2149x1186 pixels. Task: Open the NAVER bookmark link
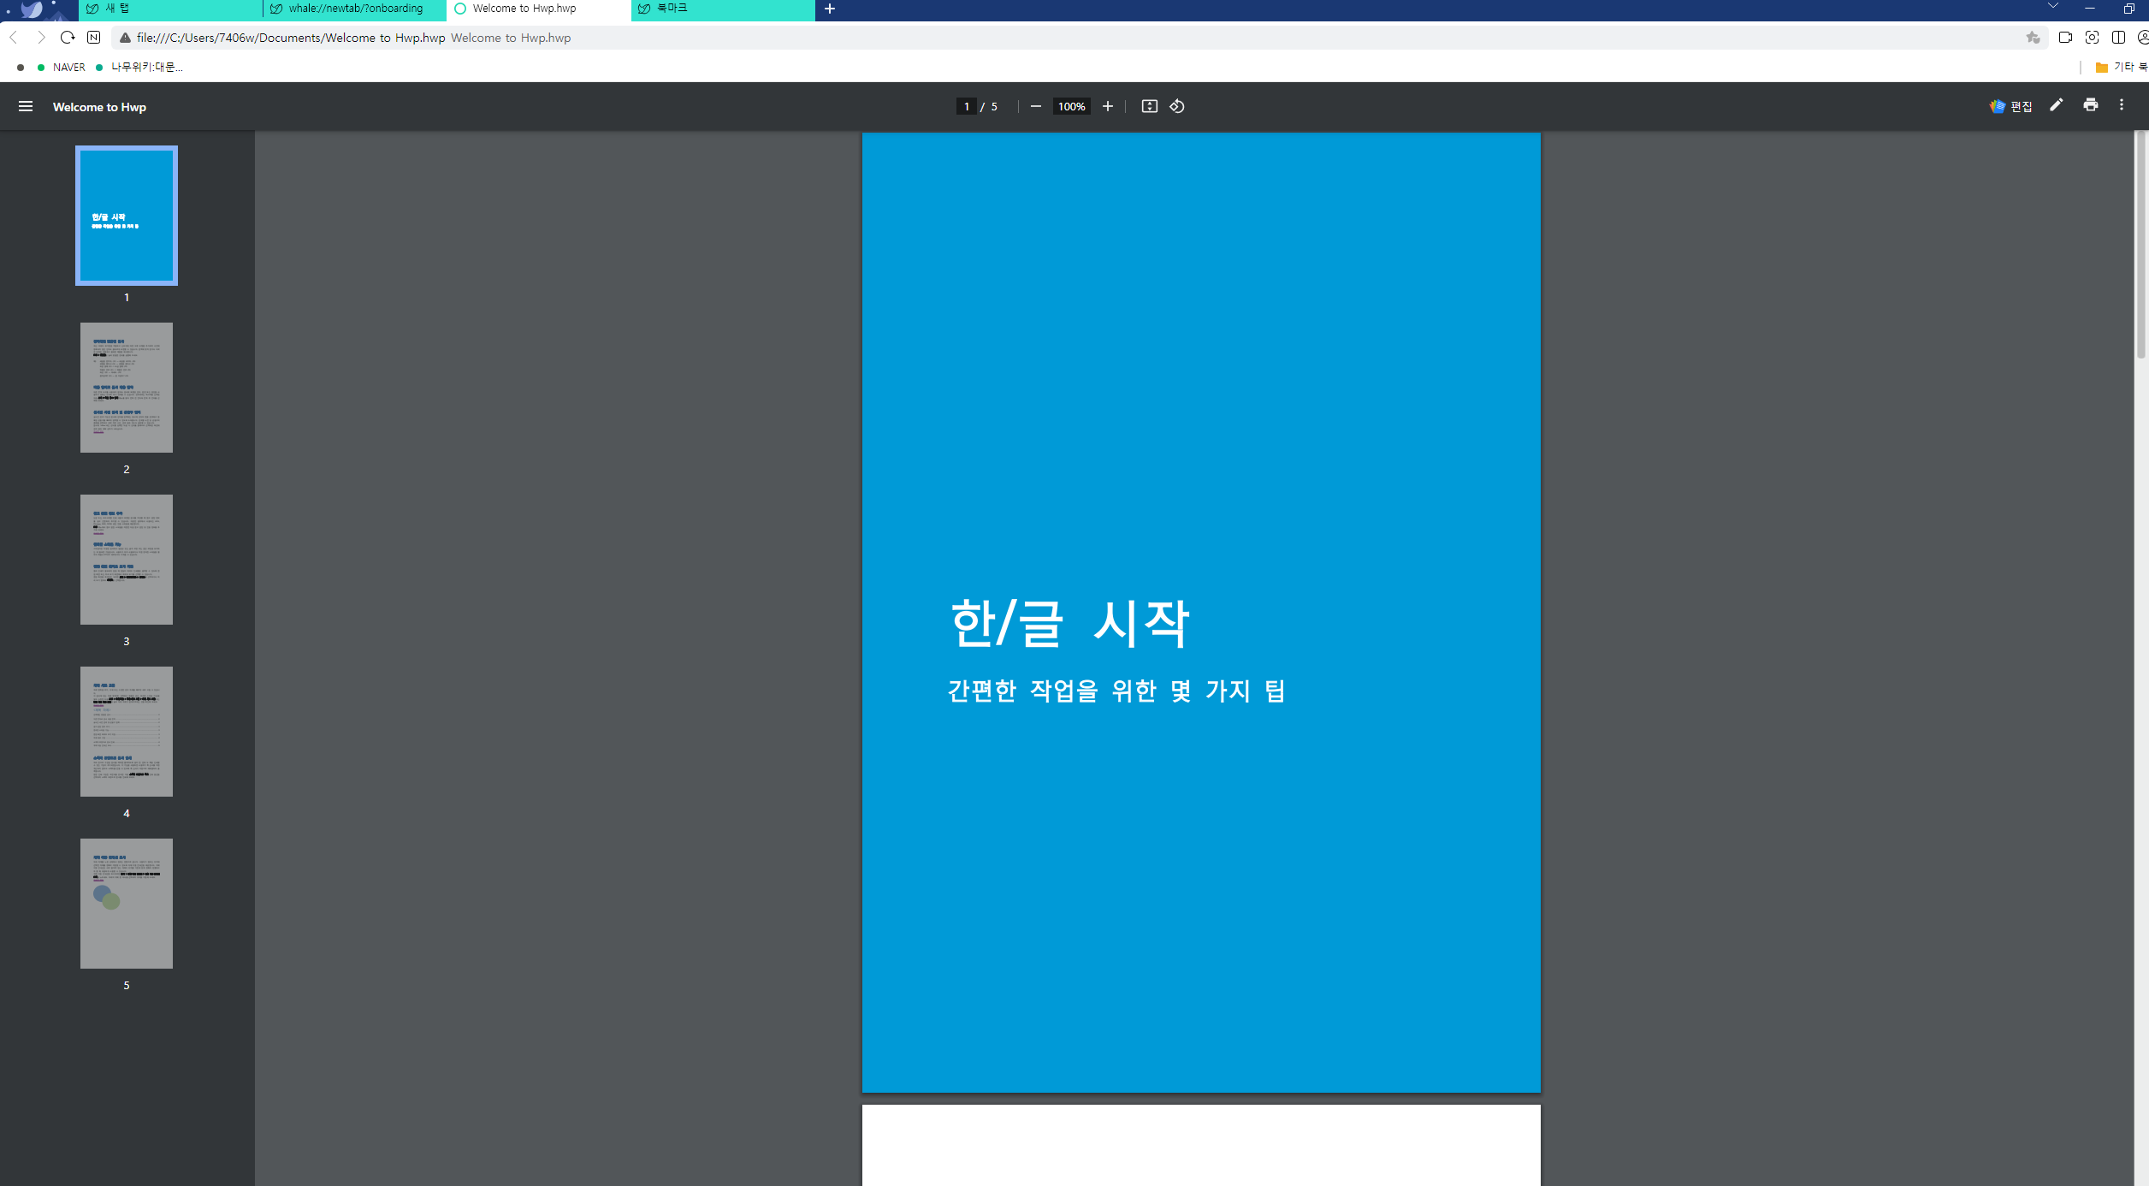tap(68, 67)
